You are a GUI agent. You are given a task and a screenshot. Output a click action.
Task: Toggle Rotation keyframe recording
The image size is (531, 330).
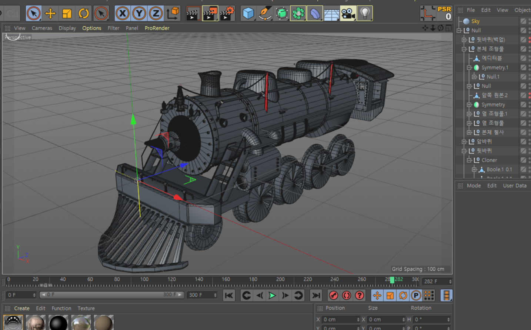pyautogui.click(x=403, y=295)
